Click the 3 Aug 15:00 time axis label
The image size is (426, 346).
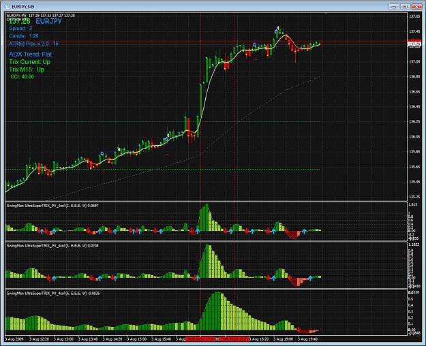coord(137,339)
